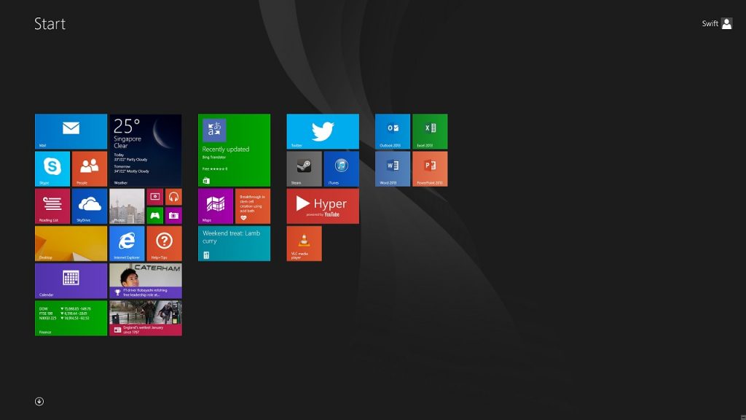746x420 pixels.
Task: Launch Steam
Action: pyautogui.click(x=304, y=169)
